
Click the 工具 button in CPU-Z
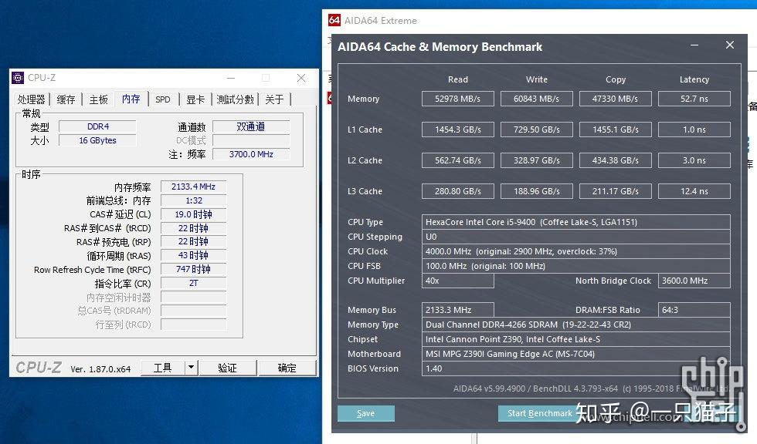(163, 368)
